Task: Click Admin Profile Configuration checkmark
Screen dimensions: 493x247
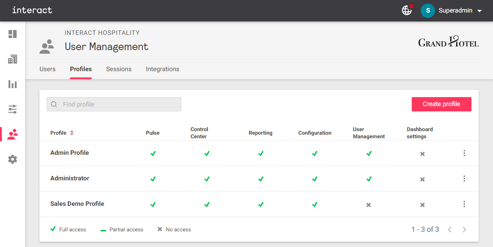Action: (314, 153)
